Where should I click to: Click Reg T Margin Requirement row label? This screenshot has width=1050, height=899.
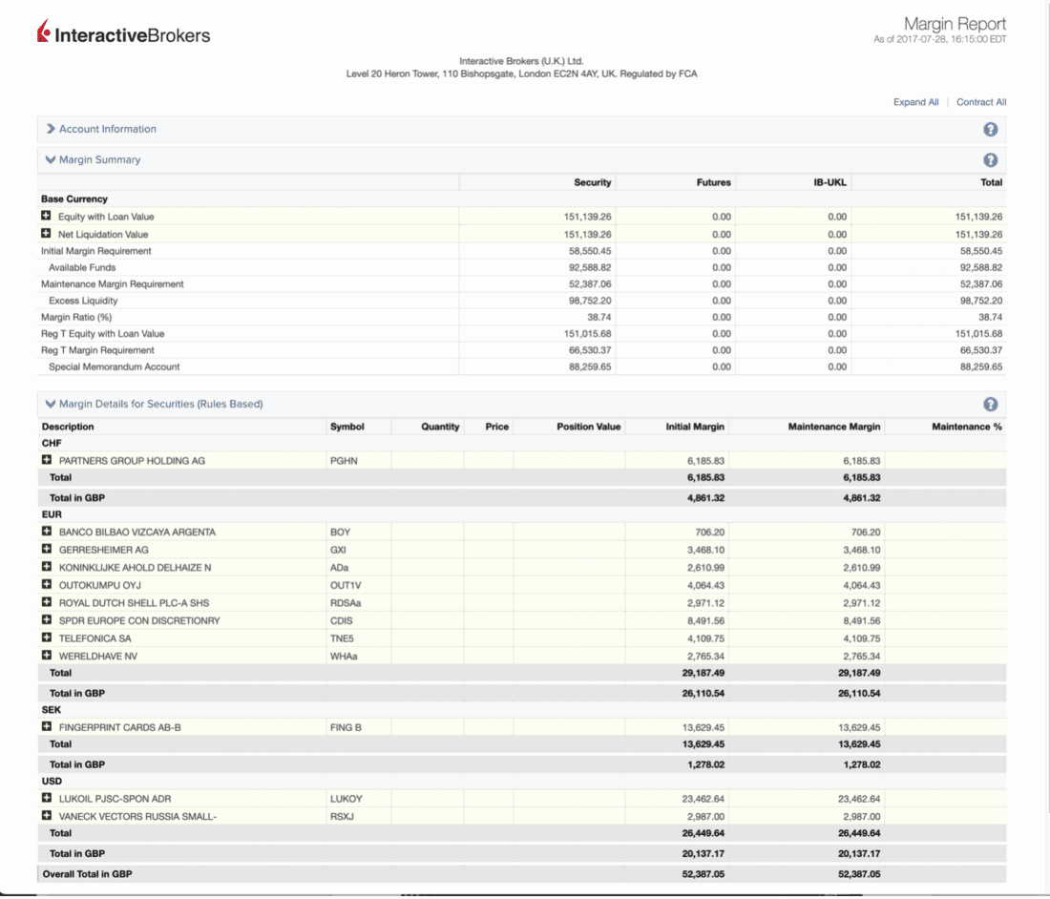point(97,350)
